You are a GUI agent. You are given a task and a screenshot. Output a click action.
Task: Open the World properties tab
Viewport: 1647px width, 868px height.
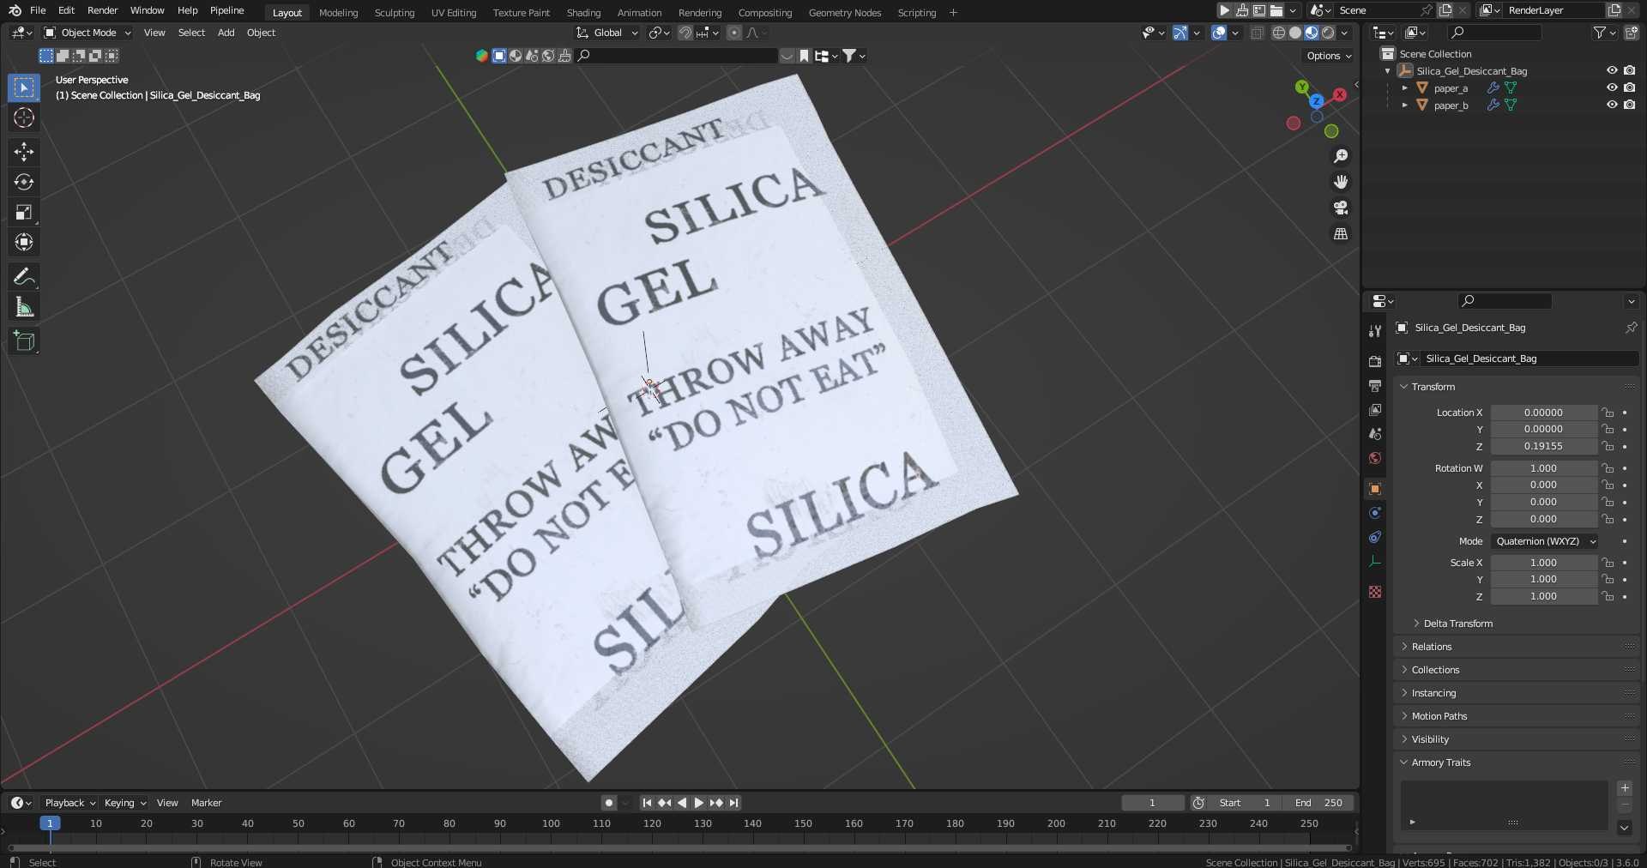click(1375, 458)
